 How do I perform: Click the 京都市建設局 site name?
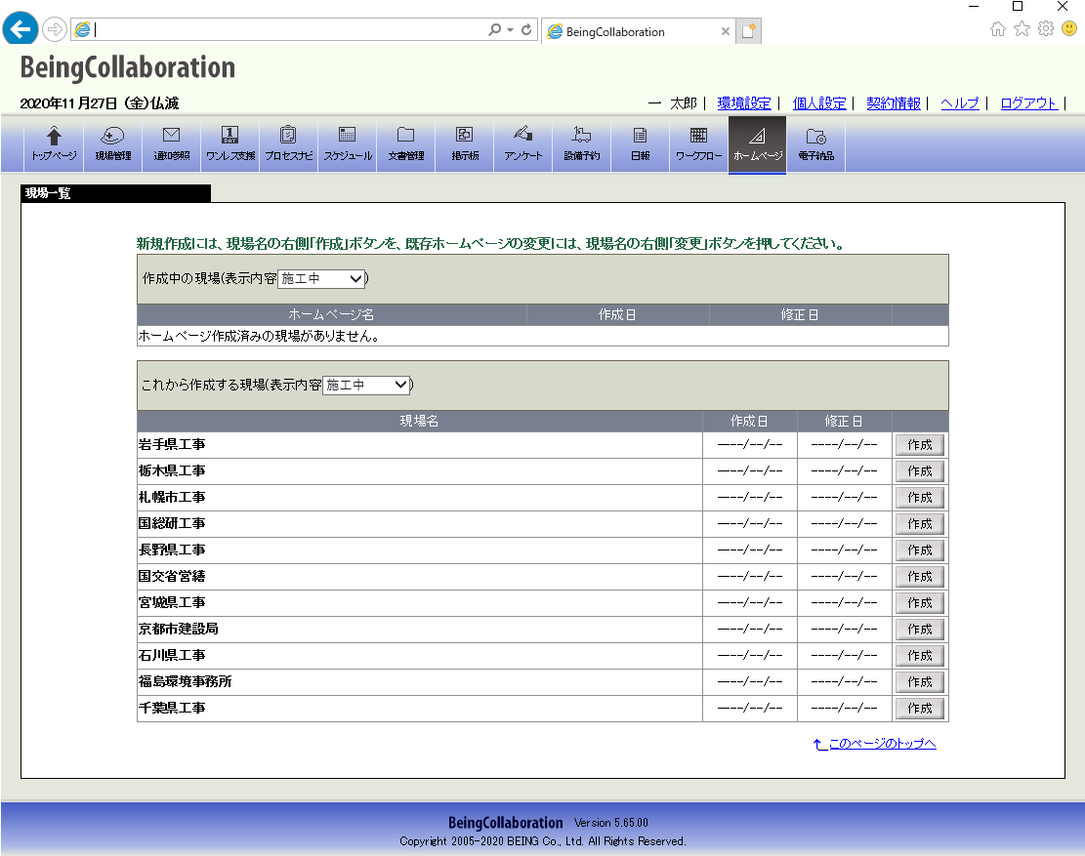click(x=179, y=629)
